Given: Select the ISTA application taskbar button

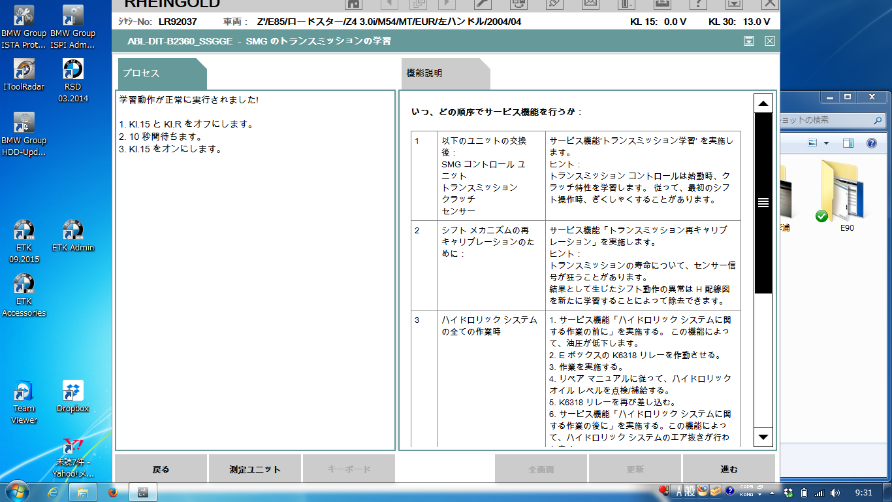Looking at the screenshot, I should pos(143,492).
